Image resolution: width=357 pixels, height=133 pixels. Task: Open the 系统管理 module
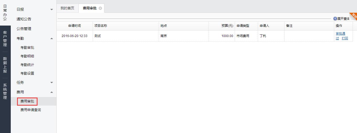[x=5, y=91]
